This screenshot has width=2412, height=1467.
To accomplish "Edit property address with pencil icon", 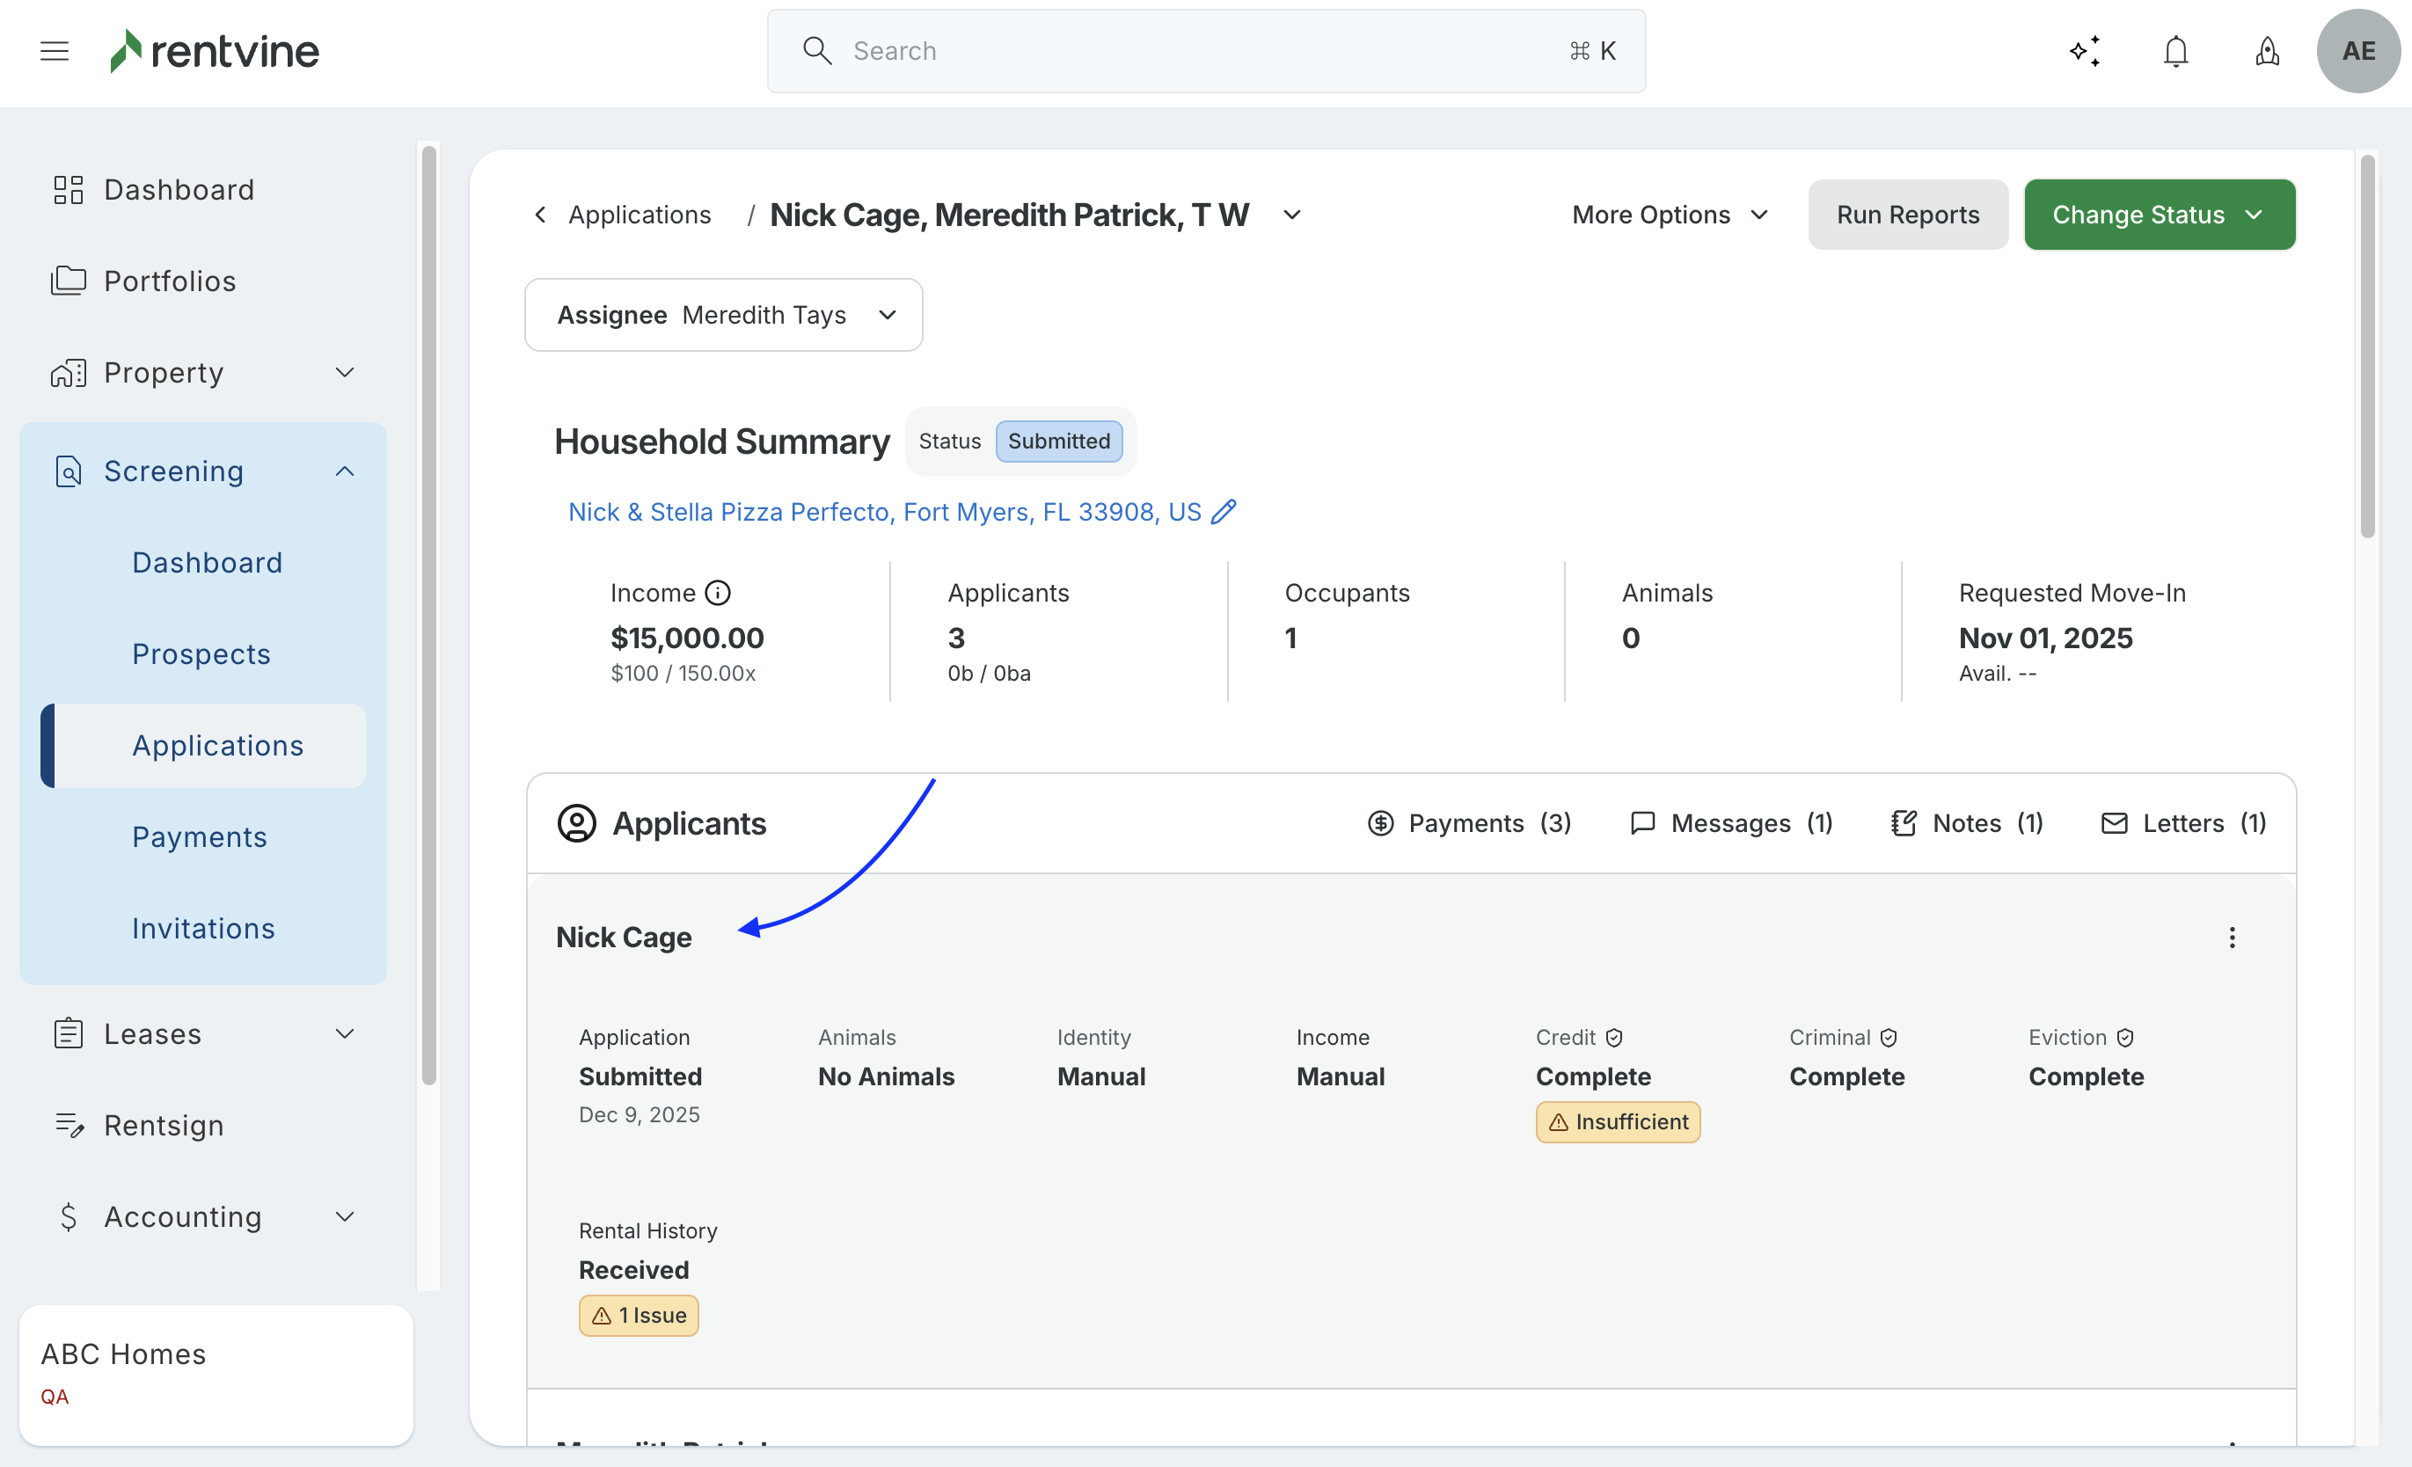I will click(1224, 512).
